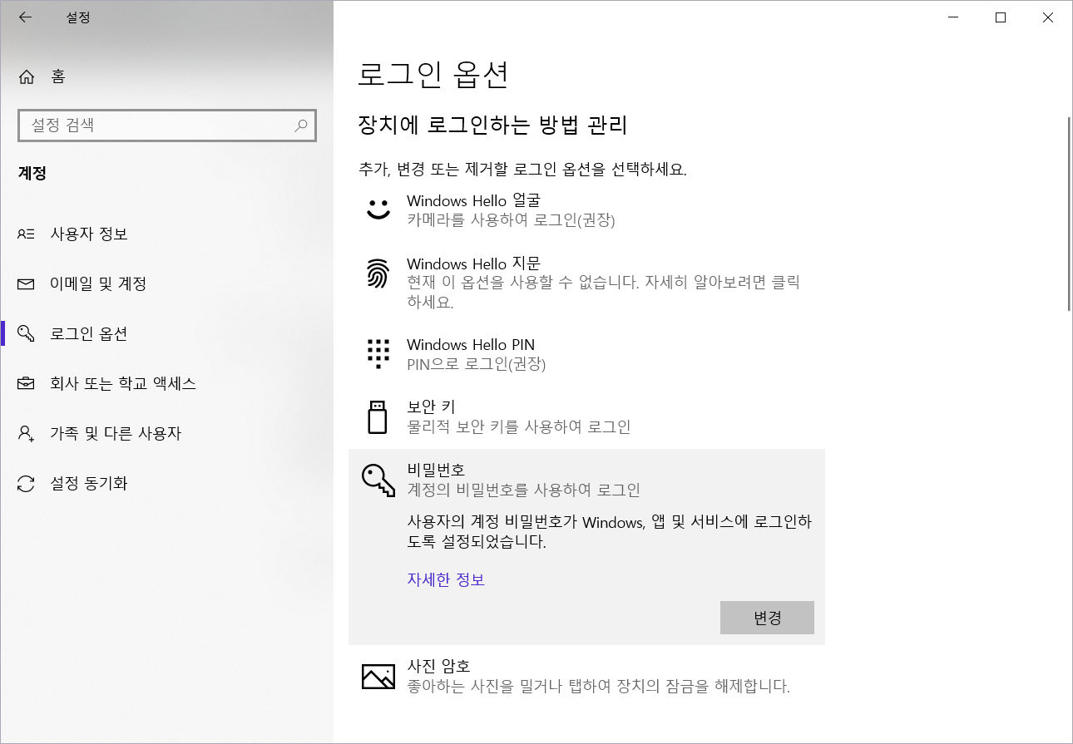
Task: Click 추가, 변경 또는 제거할 로그인 옵션을 선택하세요.
Action: (x=522, y=169)
